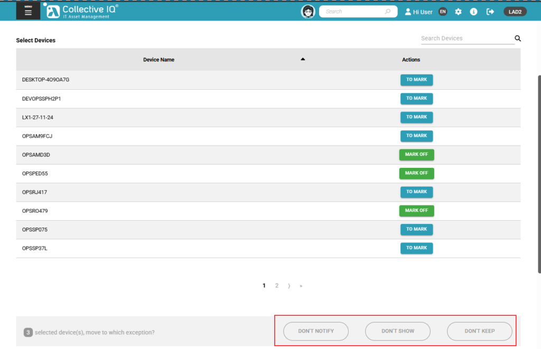Screen dimensions: 541x349
Task: Open the user avatar picture
Action: coord(308,12)
